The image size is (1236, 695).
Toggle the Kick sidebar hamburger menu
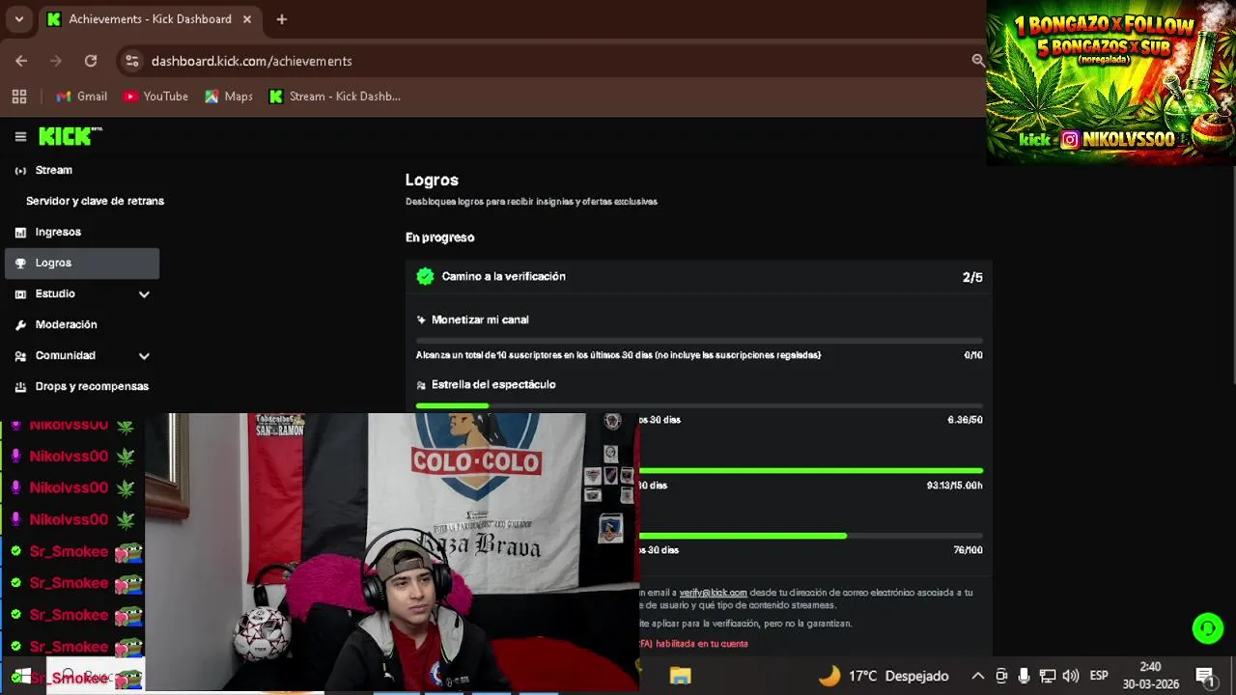click(20, 137)
